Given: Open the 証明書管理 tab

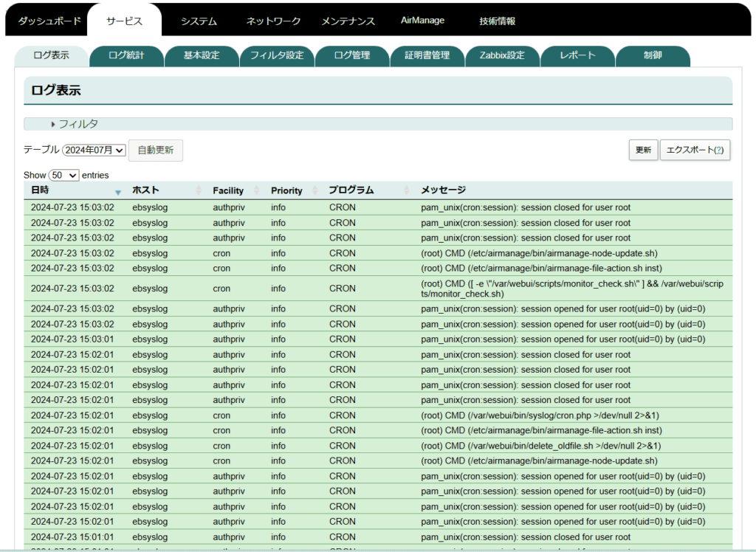Looking at the screenshot, I should point(427,55).
